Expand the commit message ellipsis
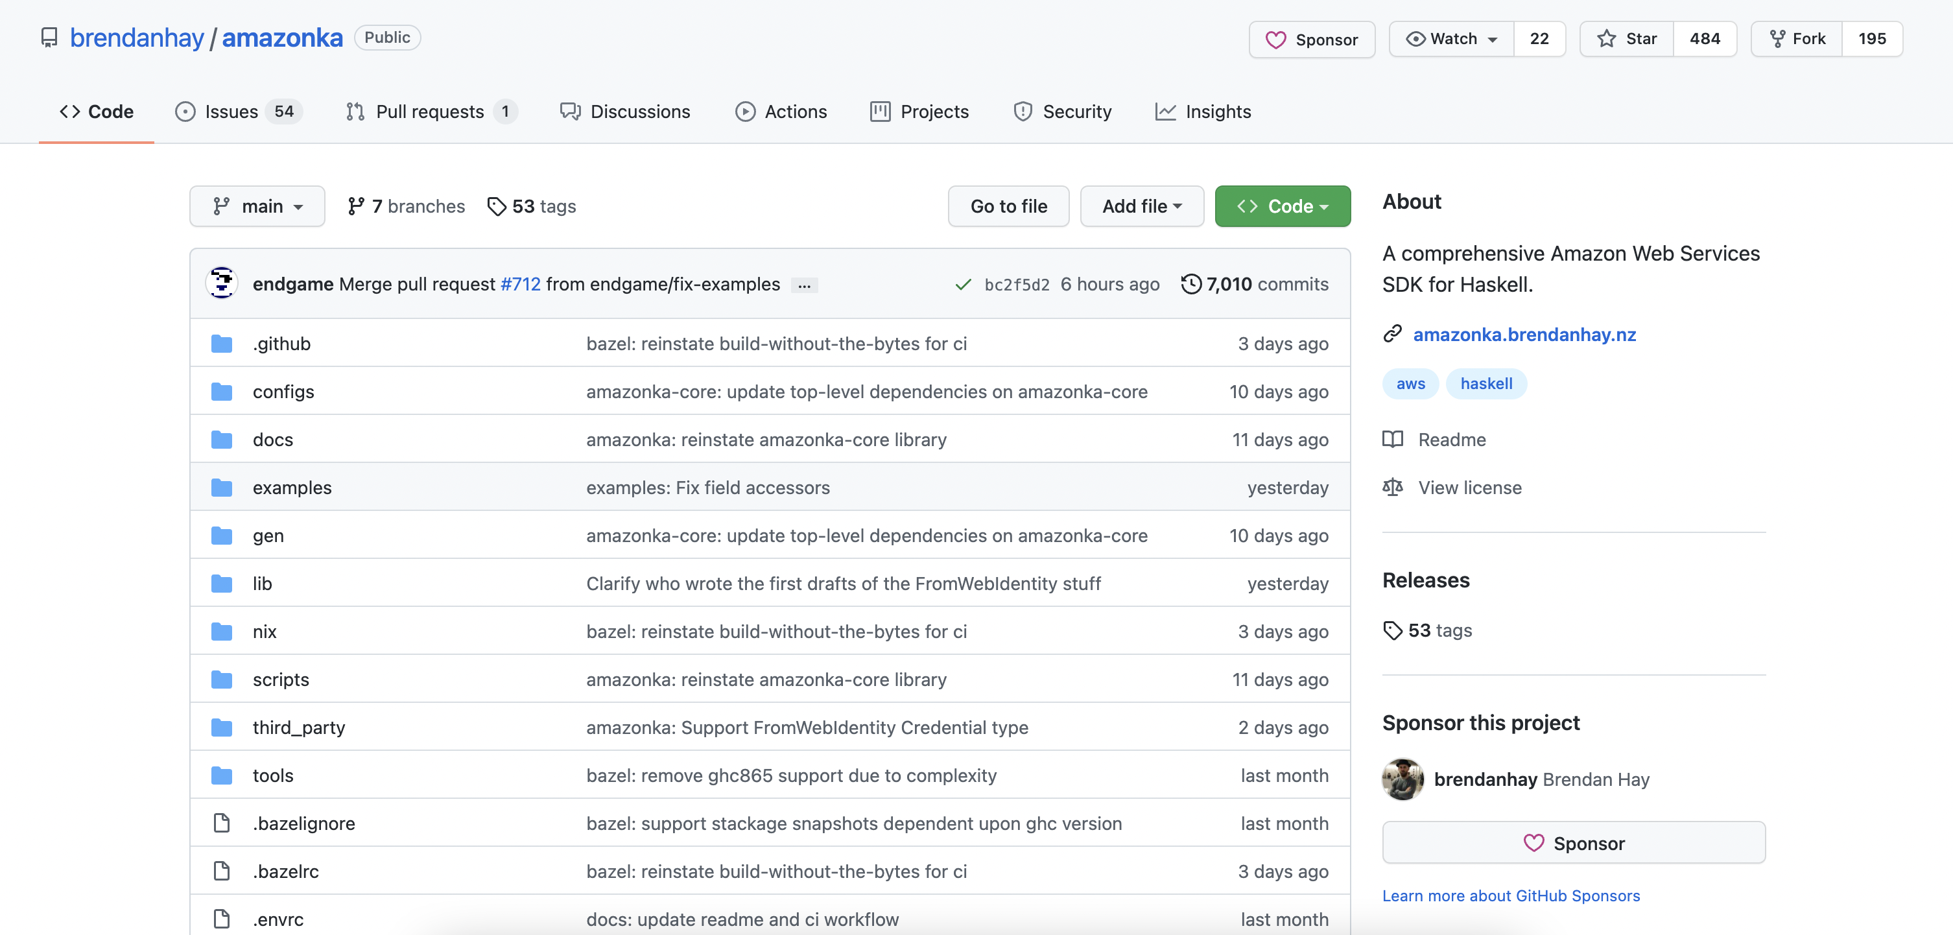Image resolution: width=1953 pixels, height=935 pixels. click(x=803, y=285)
